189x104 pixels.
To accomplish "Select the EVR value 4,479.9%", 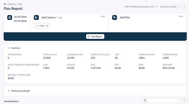I will point(96,68).
